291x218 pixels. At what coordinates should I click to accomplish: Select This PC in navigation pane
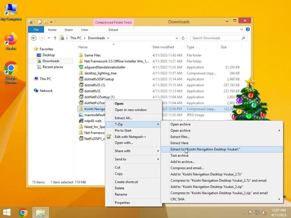coord(45,79)
